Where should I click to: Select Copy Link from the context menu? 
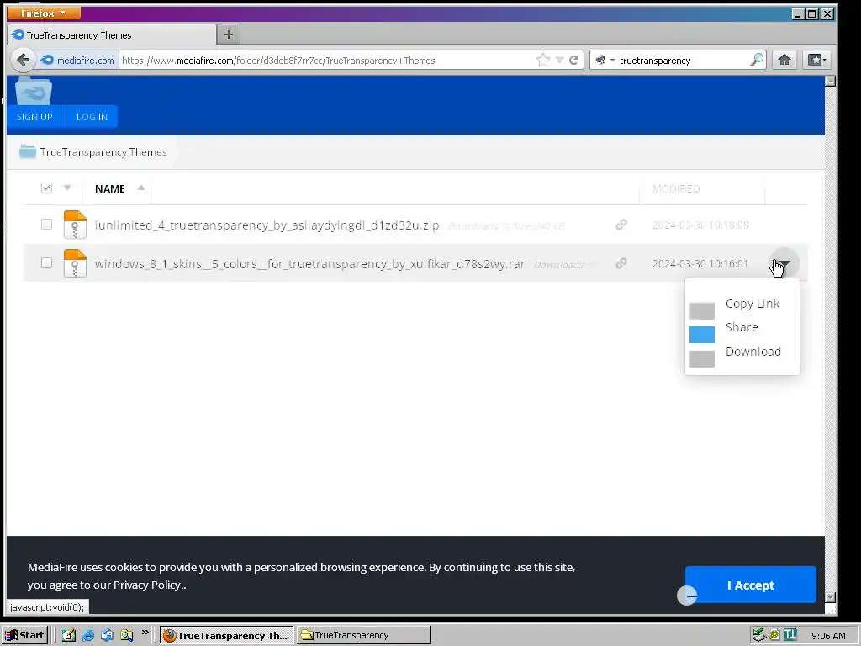pyautogui.click(x=753, y=304)
